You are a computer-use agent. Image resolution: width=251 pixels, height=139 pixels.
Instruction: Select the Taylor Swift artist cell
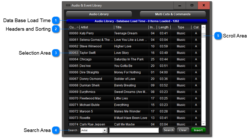96,53
